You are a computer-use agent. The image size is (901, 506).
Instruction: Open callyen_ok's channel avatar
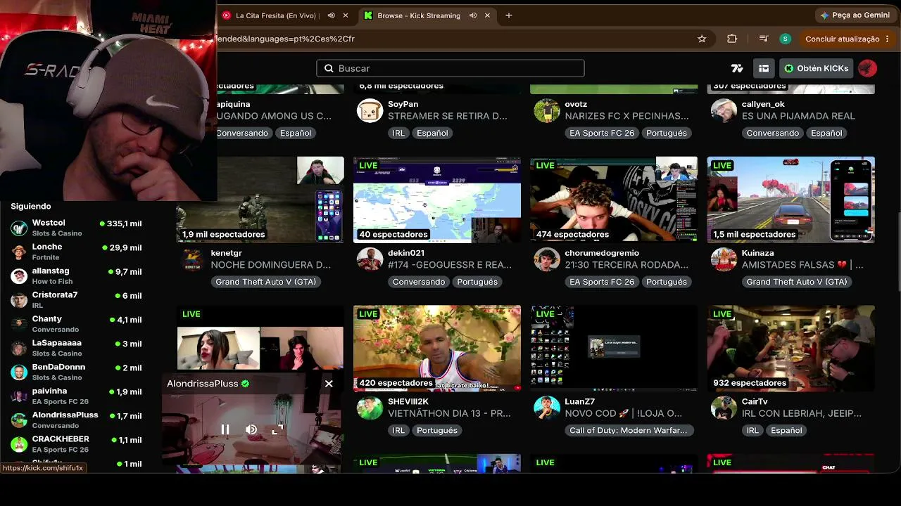[724, 110]
